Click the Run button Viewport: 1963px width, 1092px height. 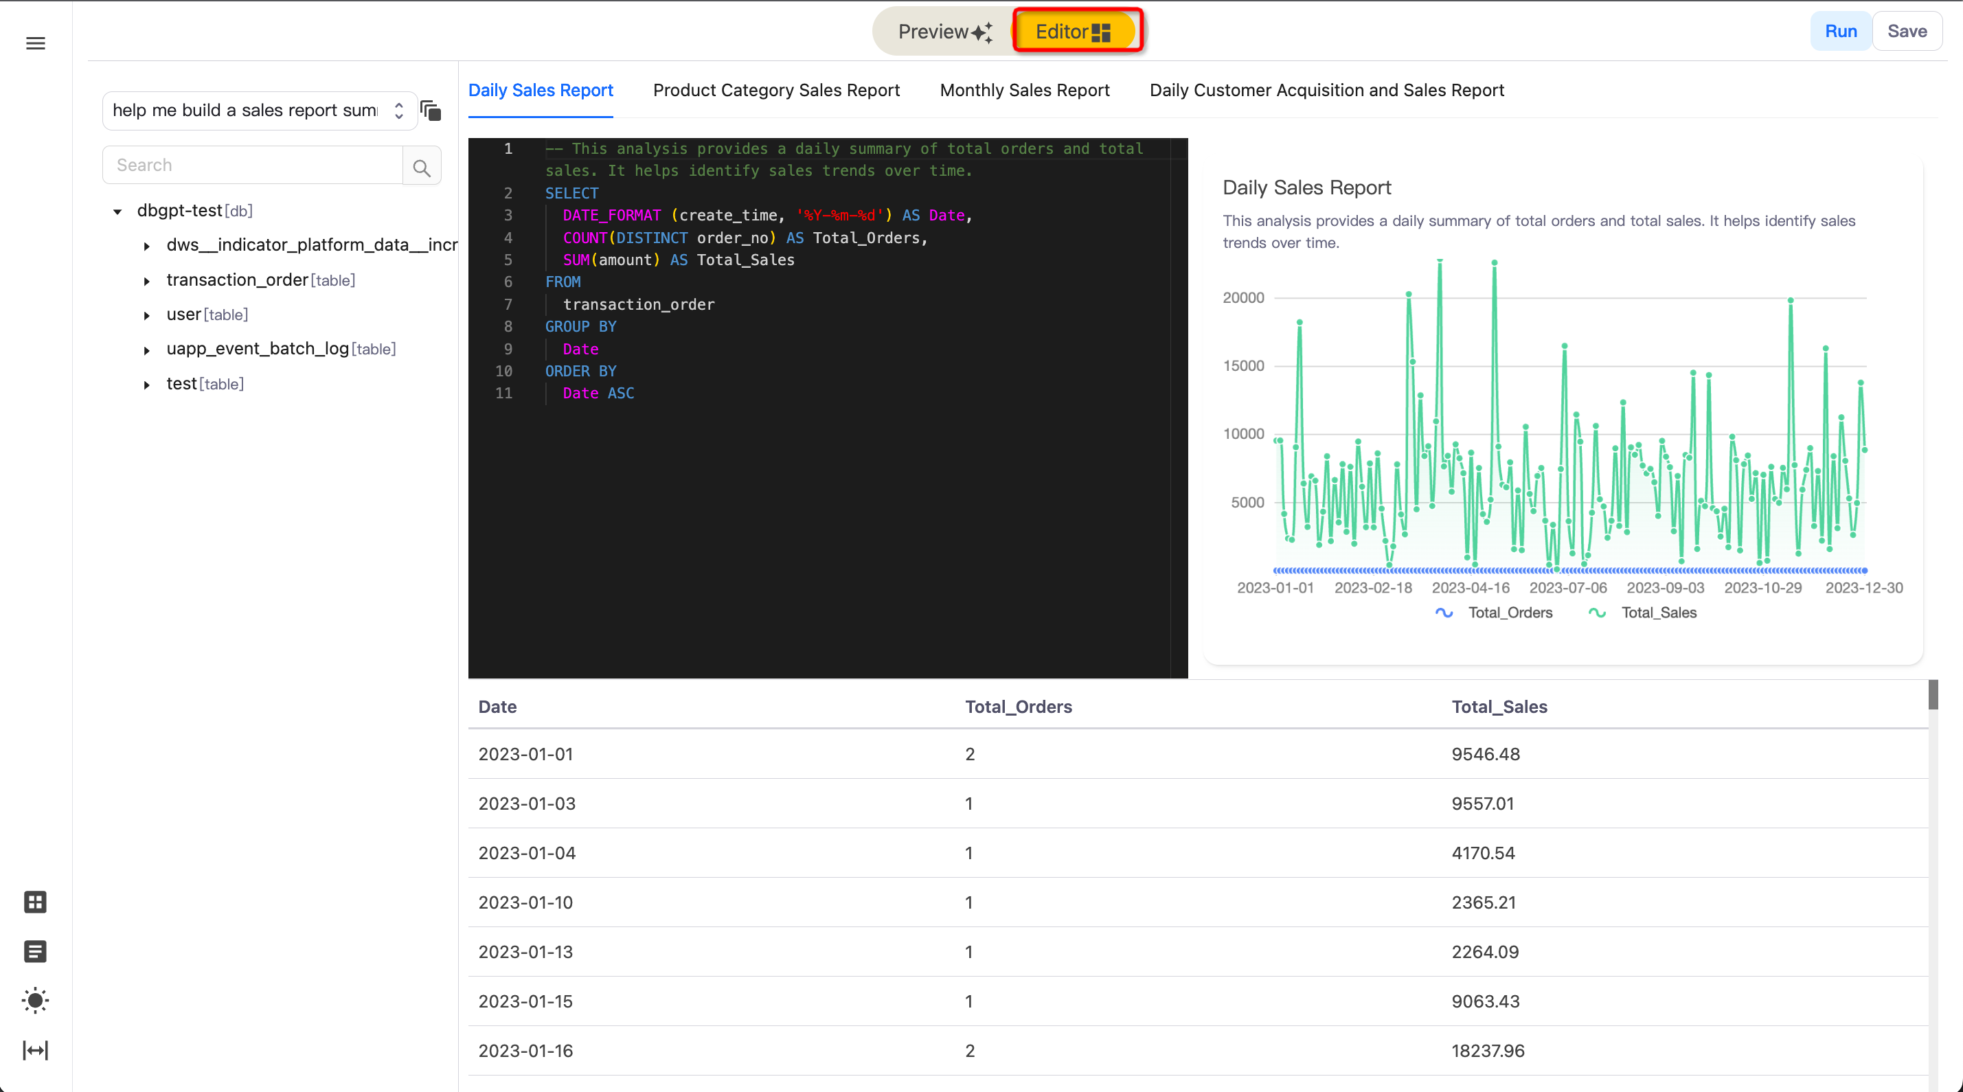coord(1840,31)
